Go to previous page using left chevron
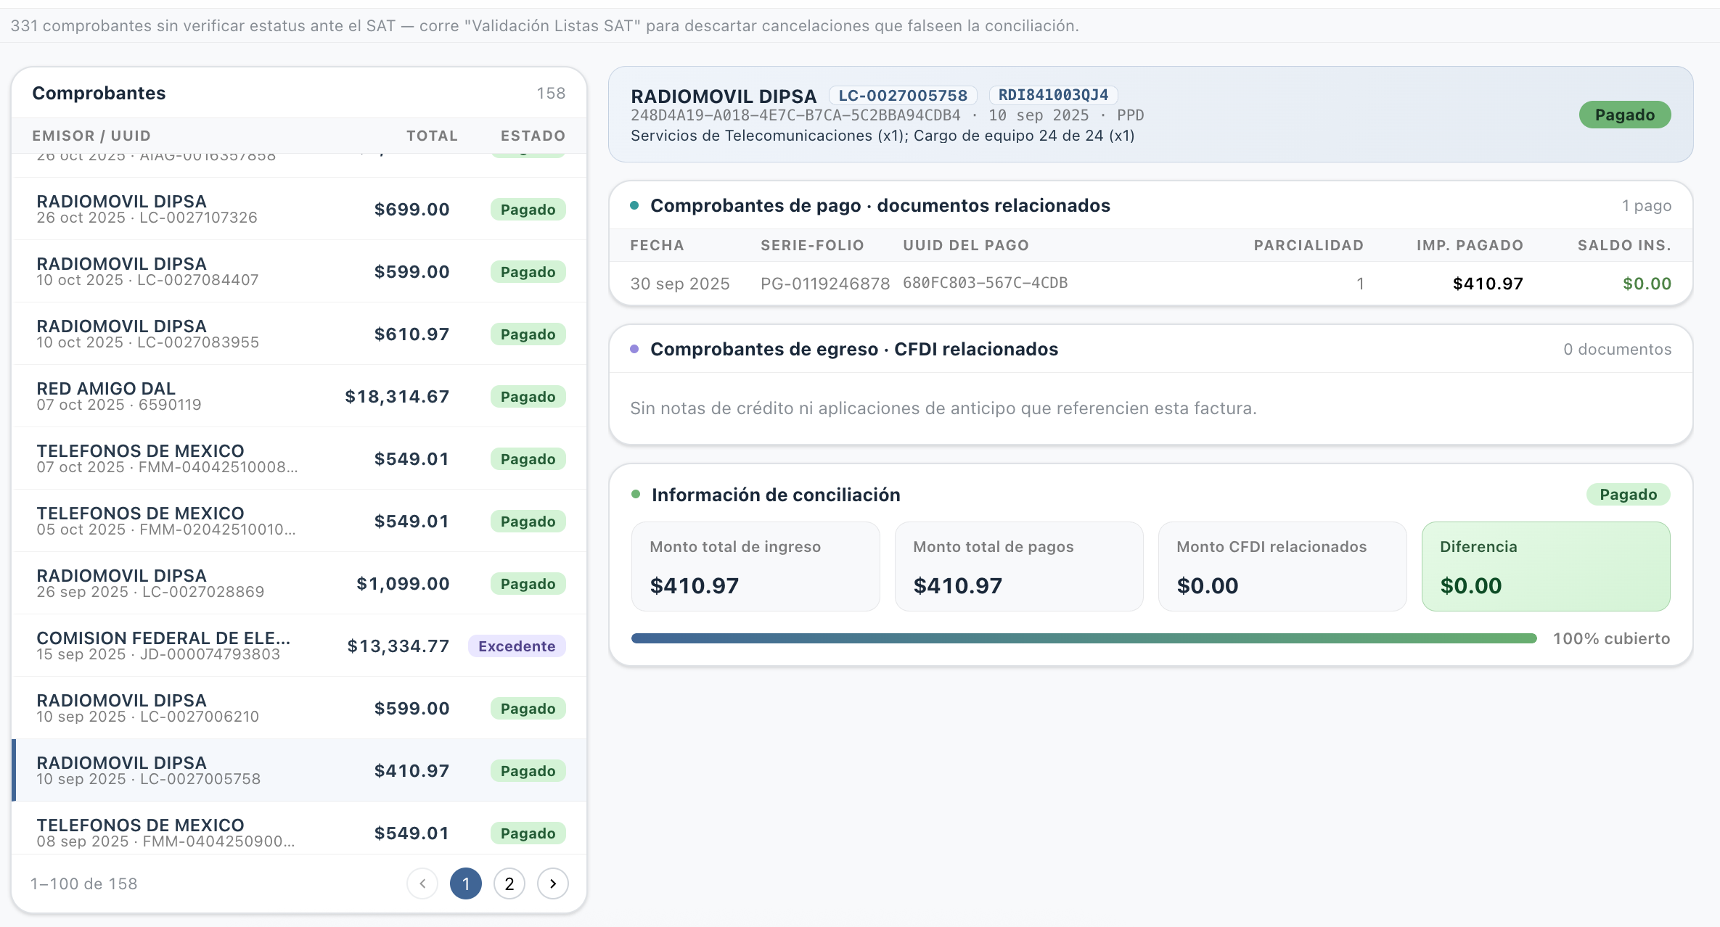This screenshot has width=1720, height=927. (x=422, y=883)
